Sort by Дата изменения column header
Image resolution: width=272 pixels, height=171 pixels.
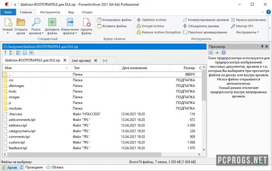[145, 68]
